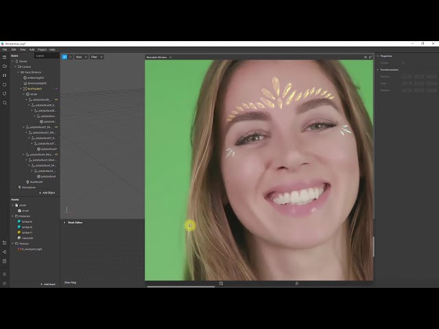Screen dimensions: 439x329
Task: Click the rotate device icon below the preview
Action: point(297,283)
